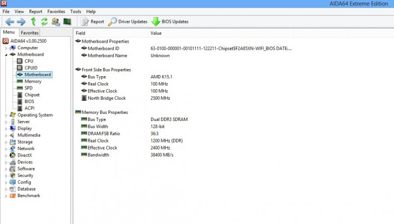Open the View menu
Screen dimensions: 394x224
click(19, 12)
